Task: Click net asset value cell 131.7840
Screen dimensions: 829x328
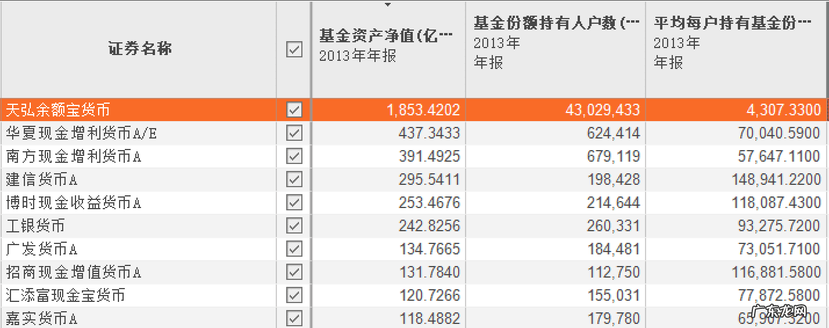Action: [x=388, y=272]
